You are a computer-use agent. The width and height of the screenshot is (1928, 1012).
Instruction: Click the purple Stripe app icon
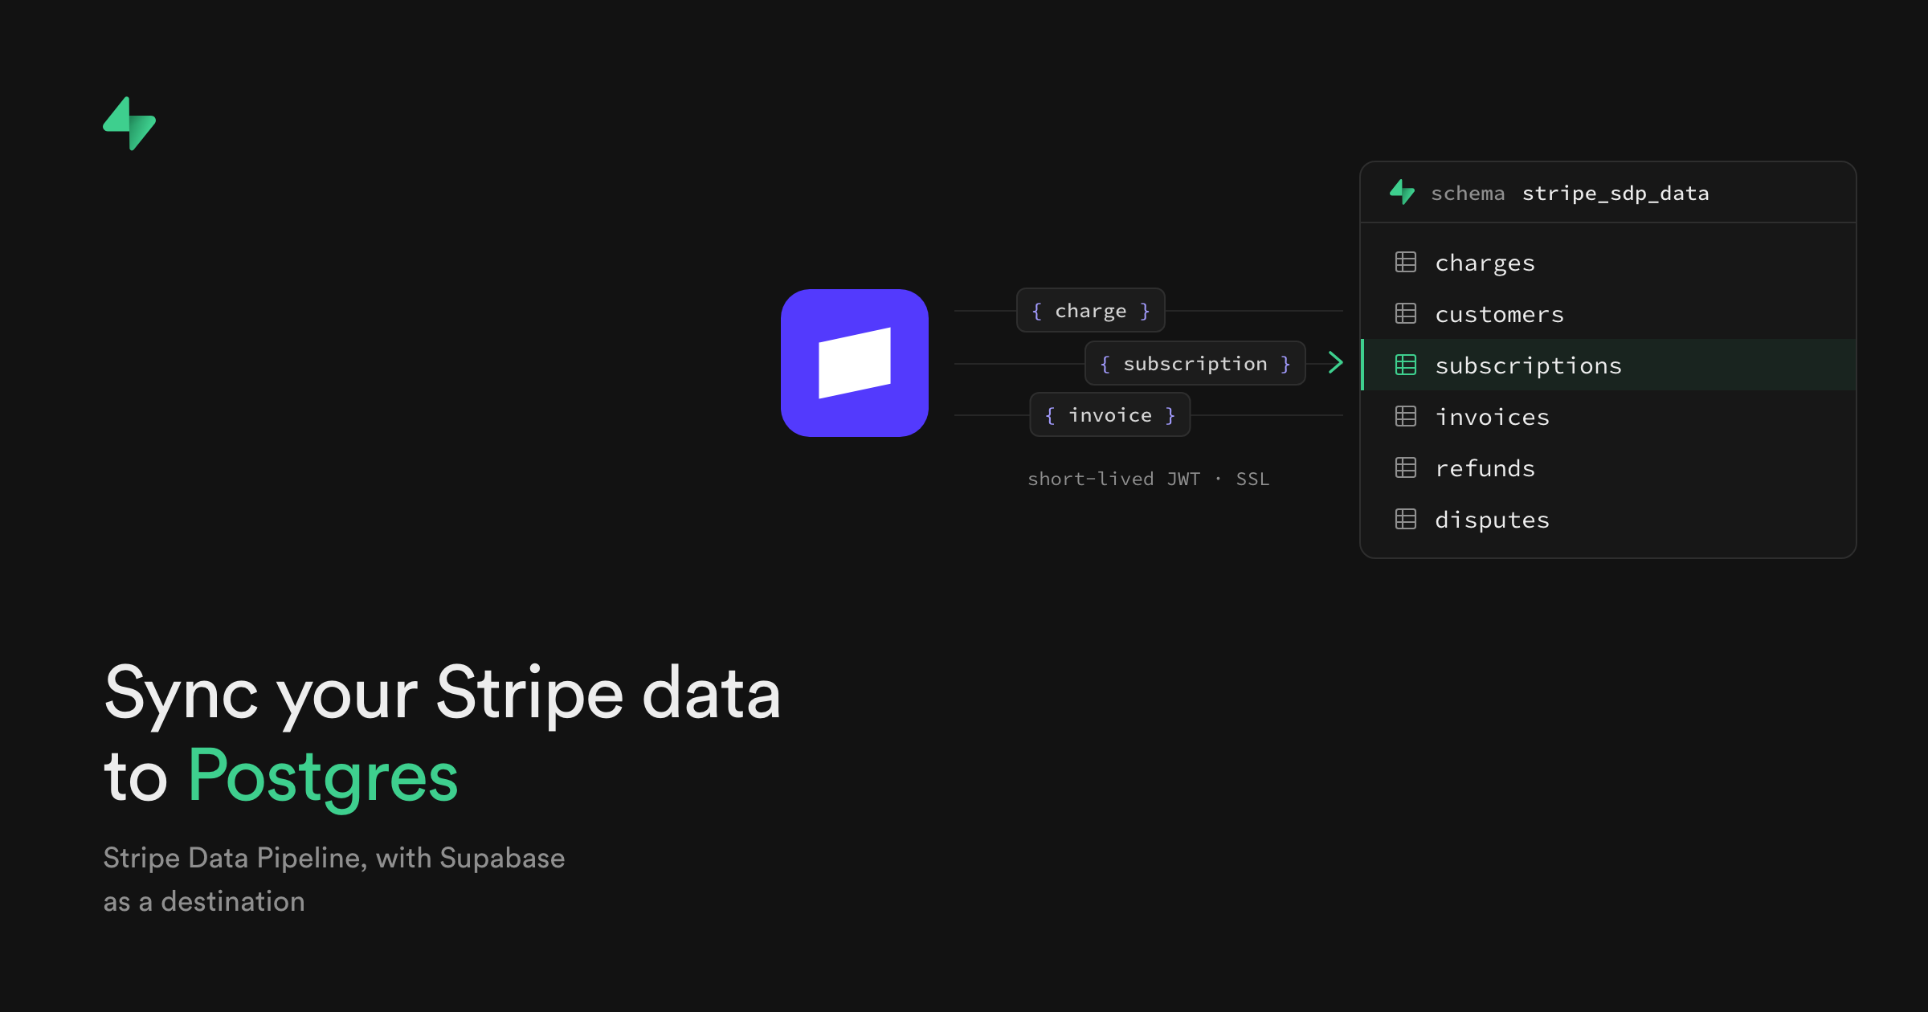[x=855, y=363]
